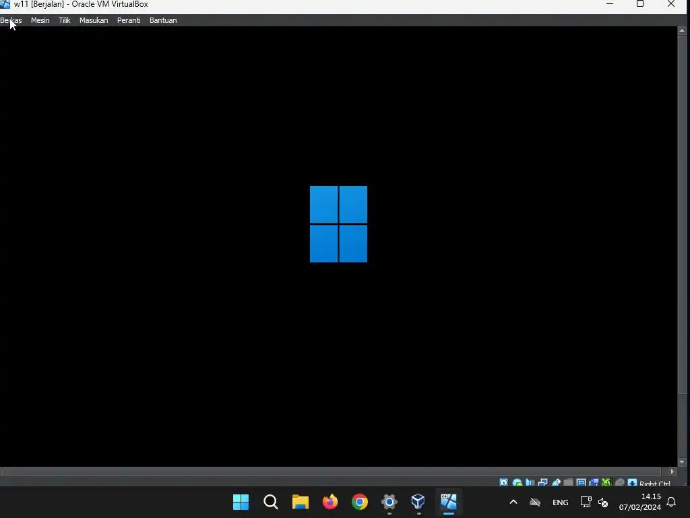
Task: Minimize the VirtualBox VM window
Action: [x=609, y=4]
